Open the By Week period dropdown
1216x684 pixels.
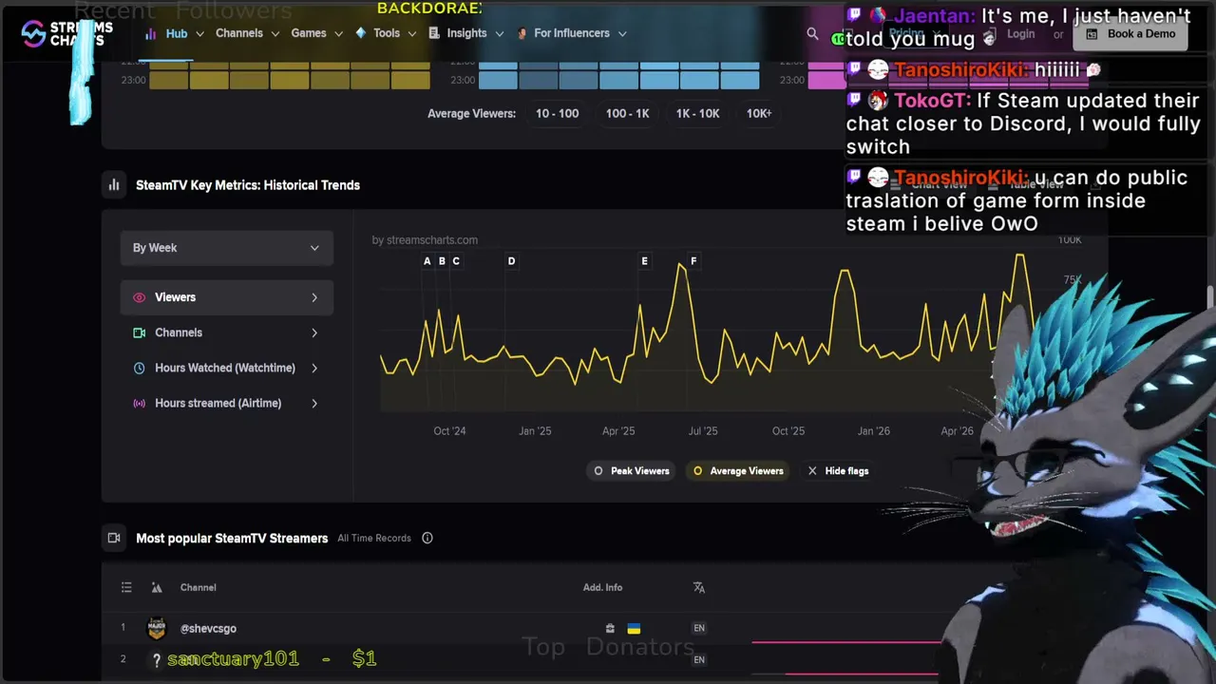[226, 248]
